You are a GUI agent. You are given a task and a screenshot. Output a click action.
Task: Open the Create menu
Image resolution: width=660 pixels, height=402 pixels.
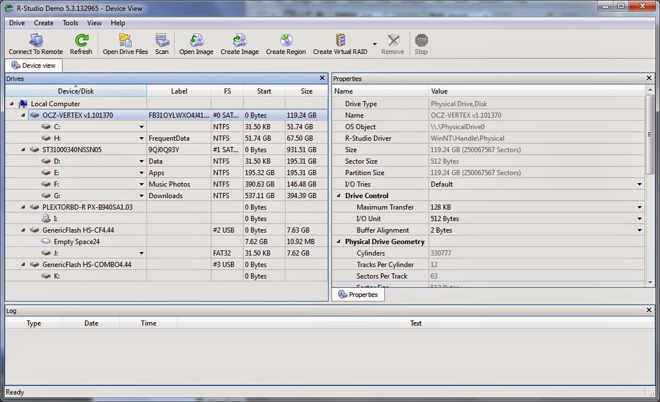pyautogui.click(x=44, y=23)
